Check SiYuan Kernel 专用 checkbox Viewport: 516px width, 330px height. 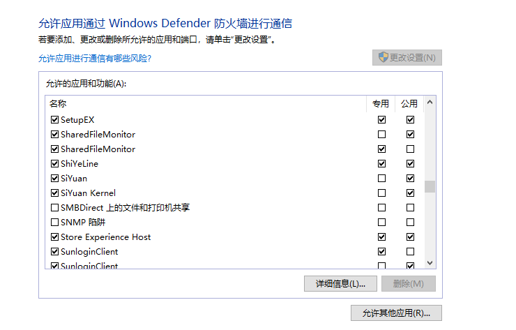point(381,193)
